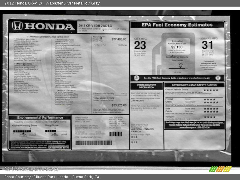Click the Honda "H" logo emblem
The width and height of the screenshot is (240, 180).
[17, 26]
